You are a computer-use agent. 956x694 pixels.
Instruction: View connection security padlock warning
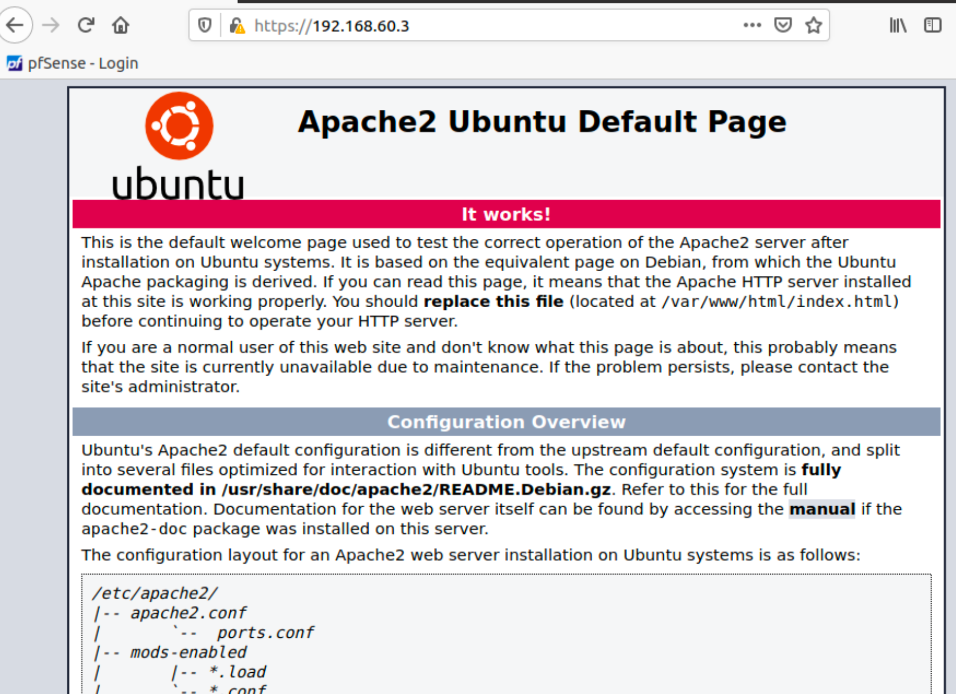point(237,25)
